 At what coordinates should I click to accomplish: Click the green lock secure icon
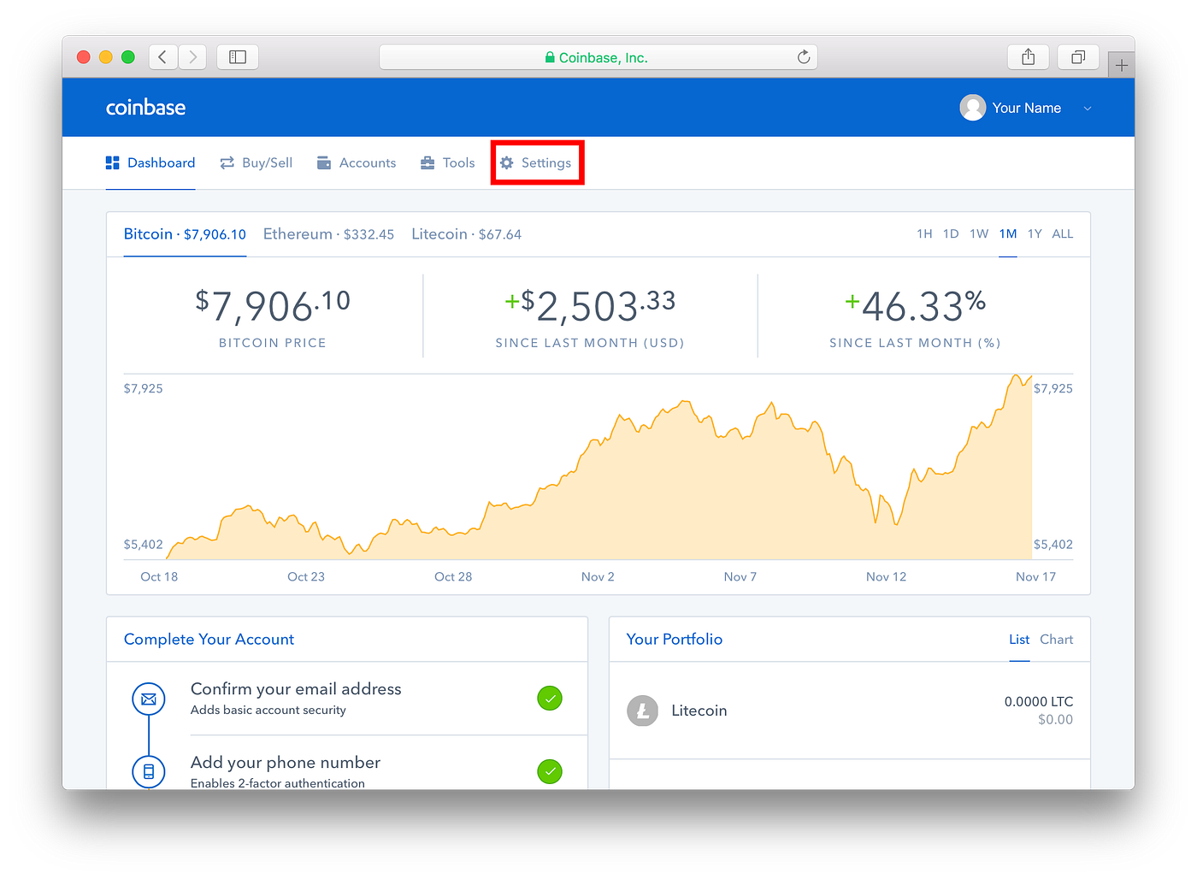click(x=550, y=57)
